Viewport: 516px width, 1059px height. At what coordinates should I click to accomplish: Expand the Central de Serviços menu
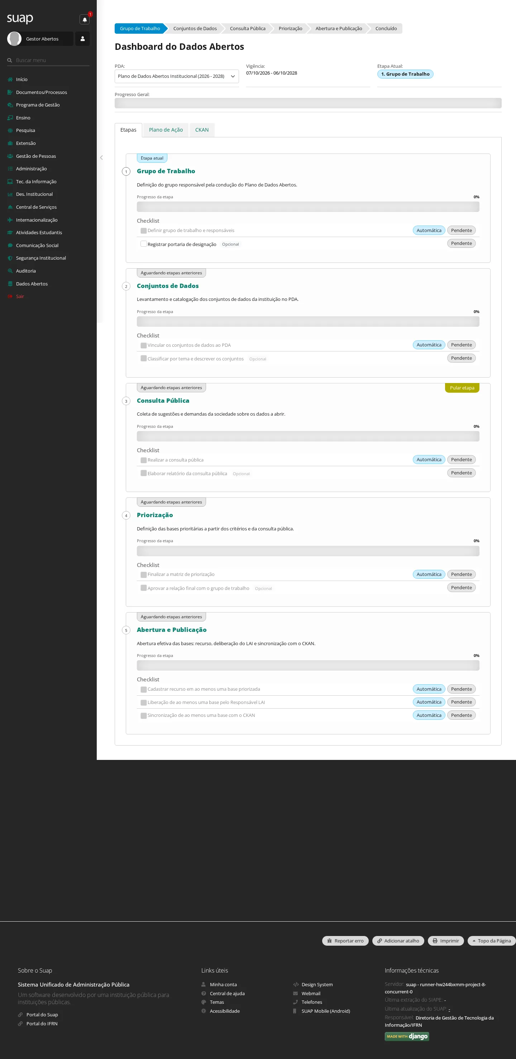pos(48,207)
